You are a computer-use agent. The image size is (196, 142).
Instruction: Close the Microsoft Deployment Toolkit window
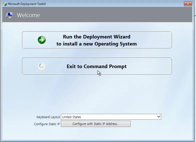click(188, 4)
